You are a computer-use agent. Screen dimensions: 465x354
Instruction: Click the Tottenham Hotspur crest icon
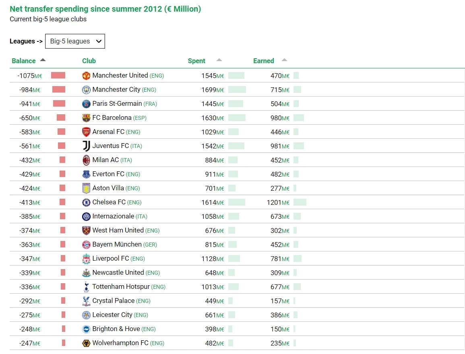[x=86, y=287]
